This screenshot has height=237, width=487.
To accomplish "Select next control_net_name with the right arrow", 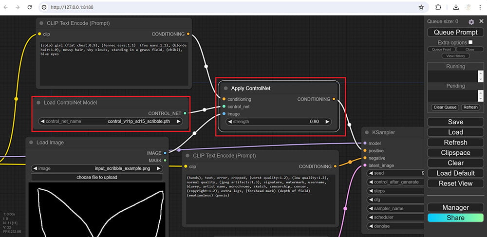I will pos(178,122).
